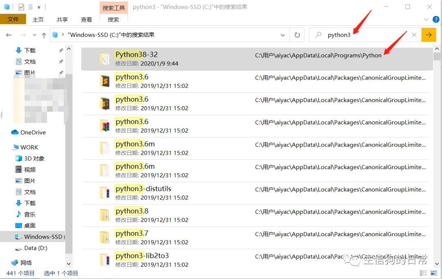Select the Python38-32 search result
The image size is (442, 279).
coord(257,59)
